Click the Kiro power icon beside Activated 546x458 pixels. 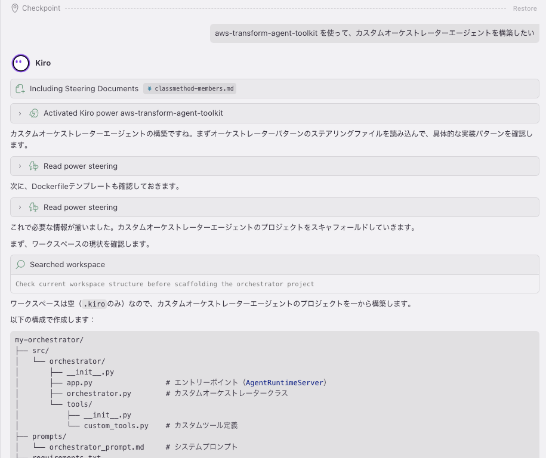(34, 113)
